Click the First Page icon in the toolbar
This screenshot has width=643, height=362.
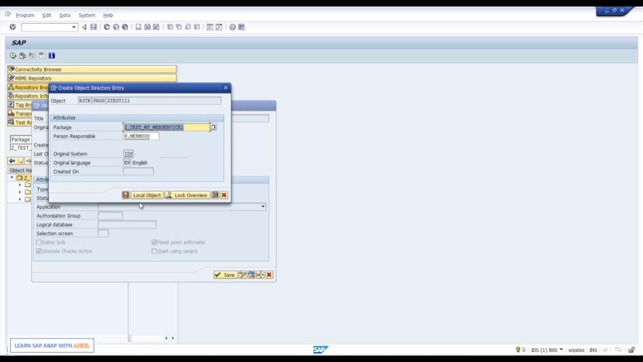pos(170,27)
